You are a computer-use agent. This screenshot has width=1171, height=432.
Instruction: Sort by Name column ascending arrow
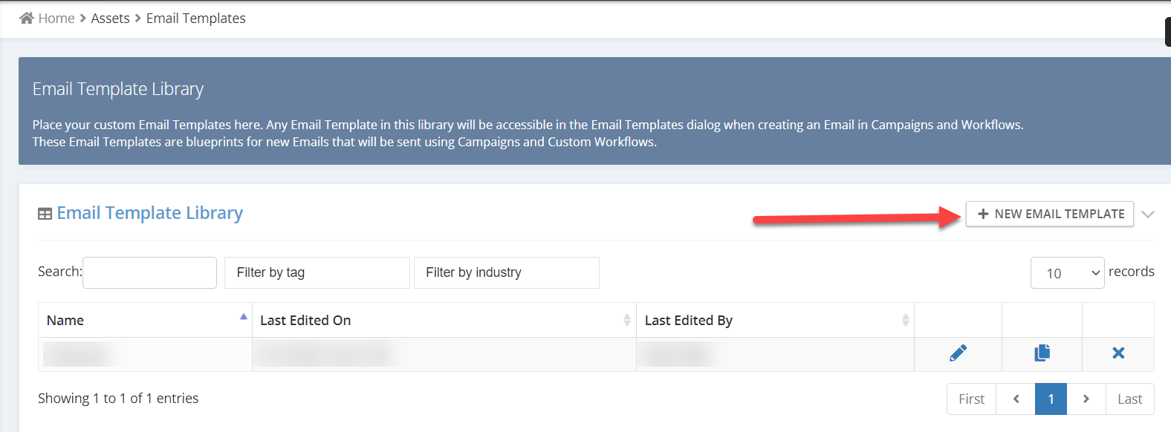click(x=243, y=317)
